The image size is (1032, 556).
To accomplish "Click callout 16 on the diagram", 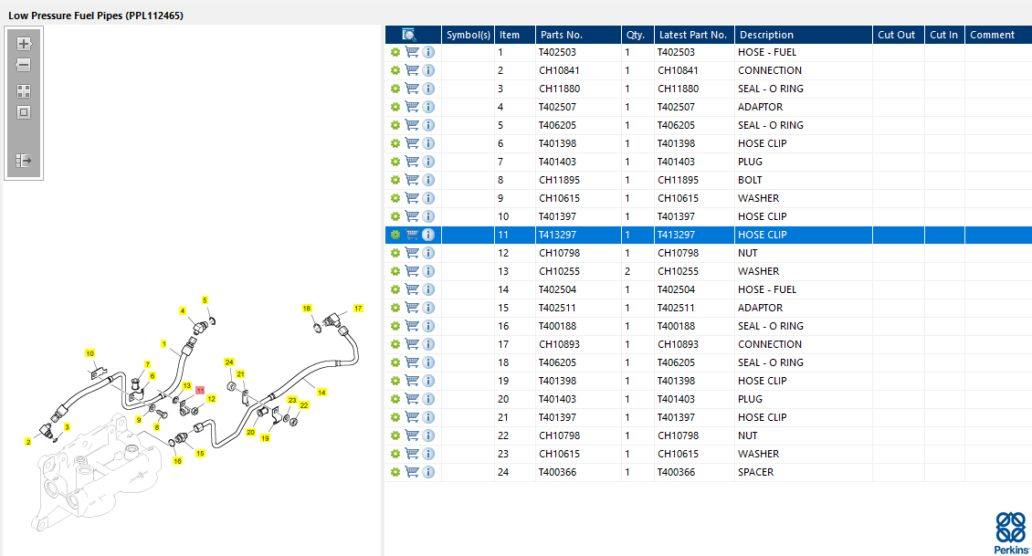I will 178,461.
